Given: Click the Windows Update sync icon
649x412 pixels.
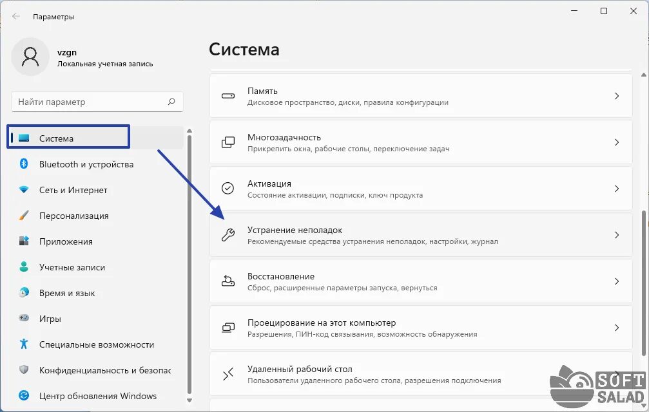Looking at the screenshot, I should 24,395.
